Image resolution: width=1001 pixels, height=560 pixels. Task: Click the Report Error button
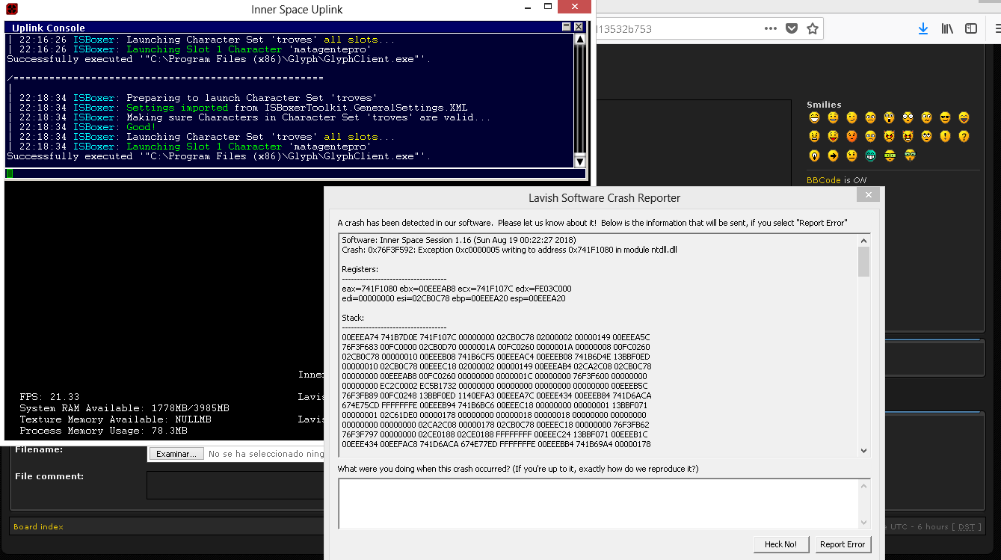(842, 544)
